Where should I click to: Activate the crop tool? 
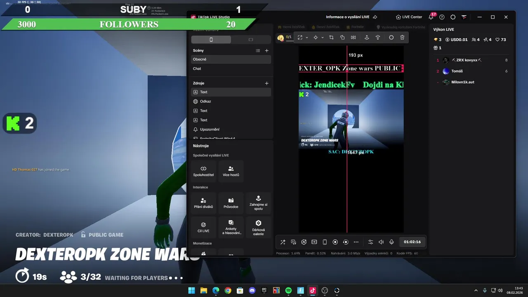coord(331,38)
